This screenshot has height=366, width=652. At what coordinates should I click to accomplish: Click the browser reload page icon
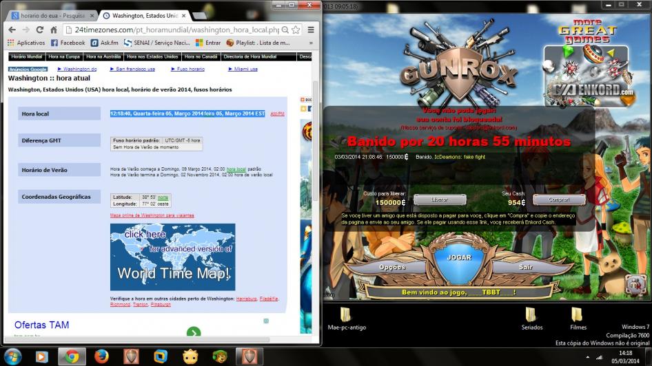coord(39,30)
